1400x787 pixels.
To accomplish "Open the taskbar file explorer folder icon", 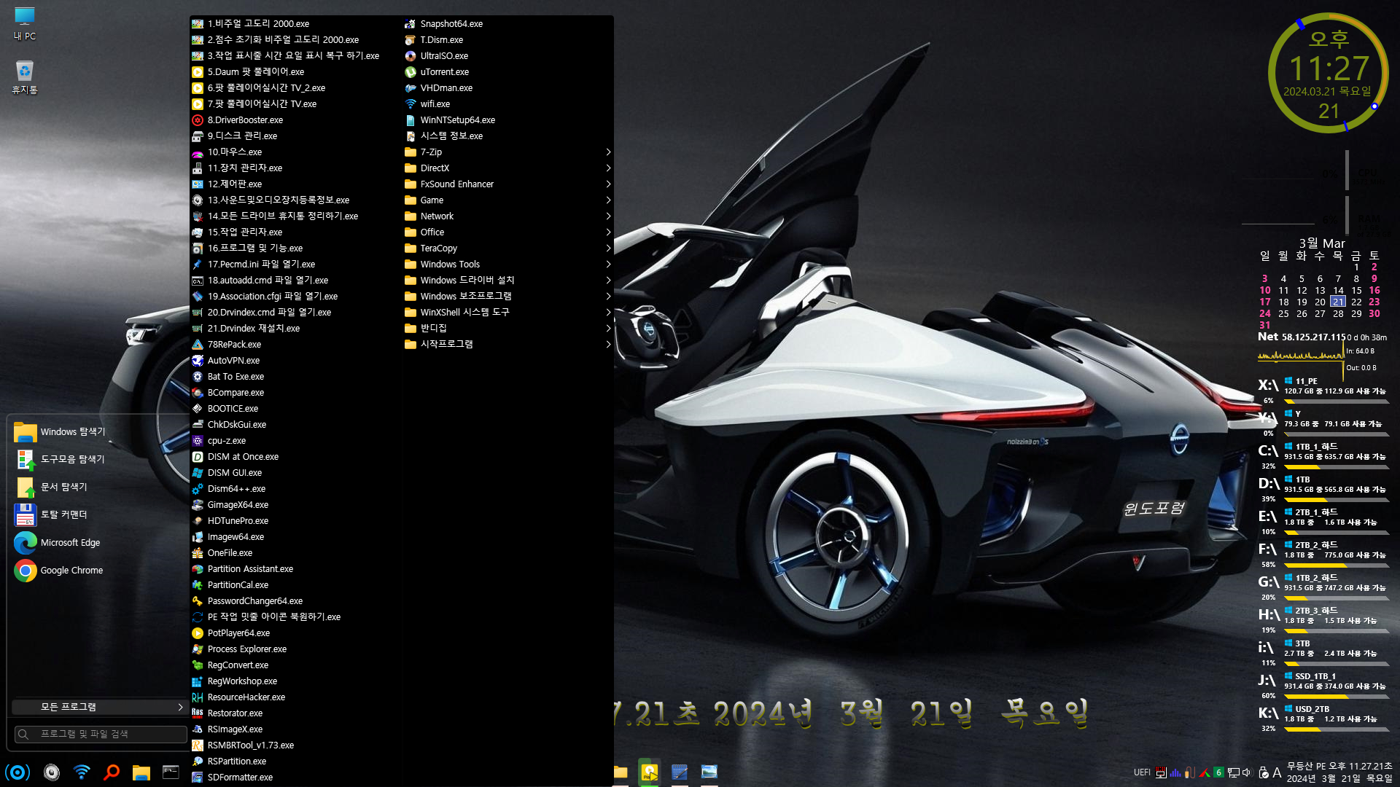I will 141,772.
